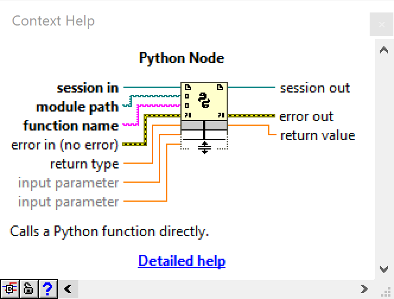394x299 pixels.
Task: Click the 'error in (no error)' label
Action: [65, 145]
